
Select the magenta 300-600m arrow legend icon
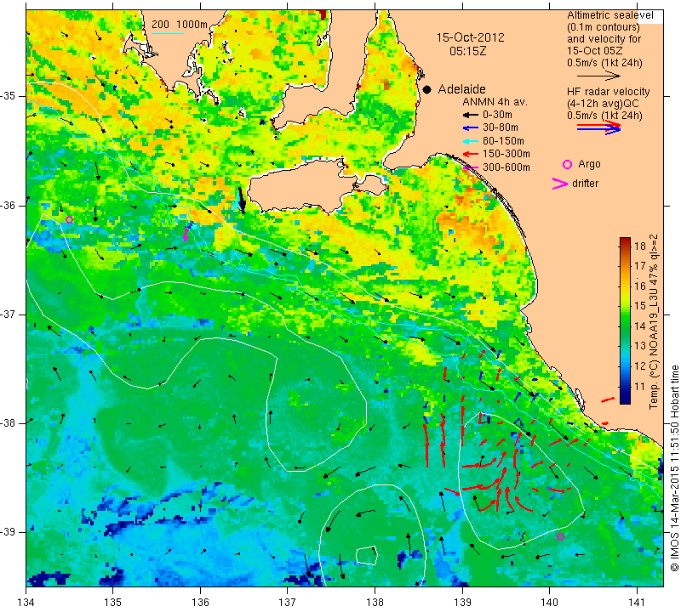[x=470, y=167]
